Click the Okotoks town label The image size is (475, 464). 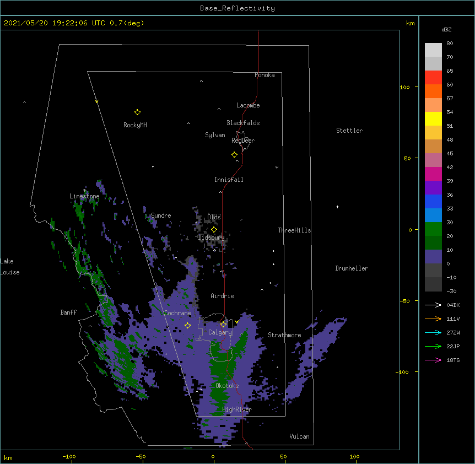[227, 386]
